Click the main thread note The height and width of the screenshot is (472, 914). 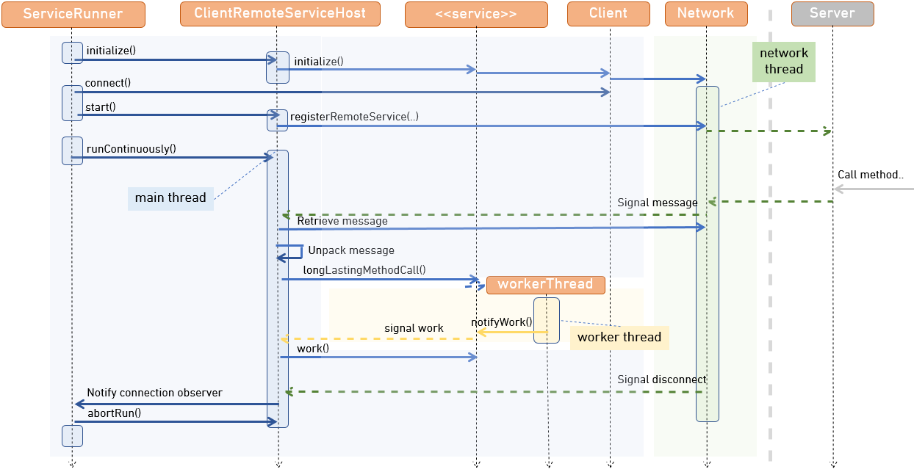point(170,197)
